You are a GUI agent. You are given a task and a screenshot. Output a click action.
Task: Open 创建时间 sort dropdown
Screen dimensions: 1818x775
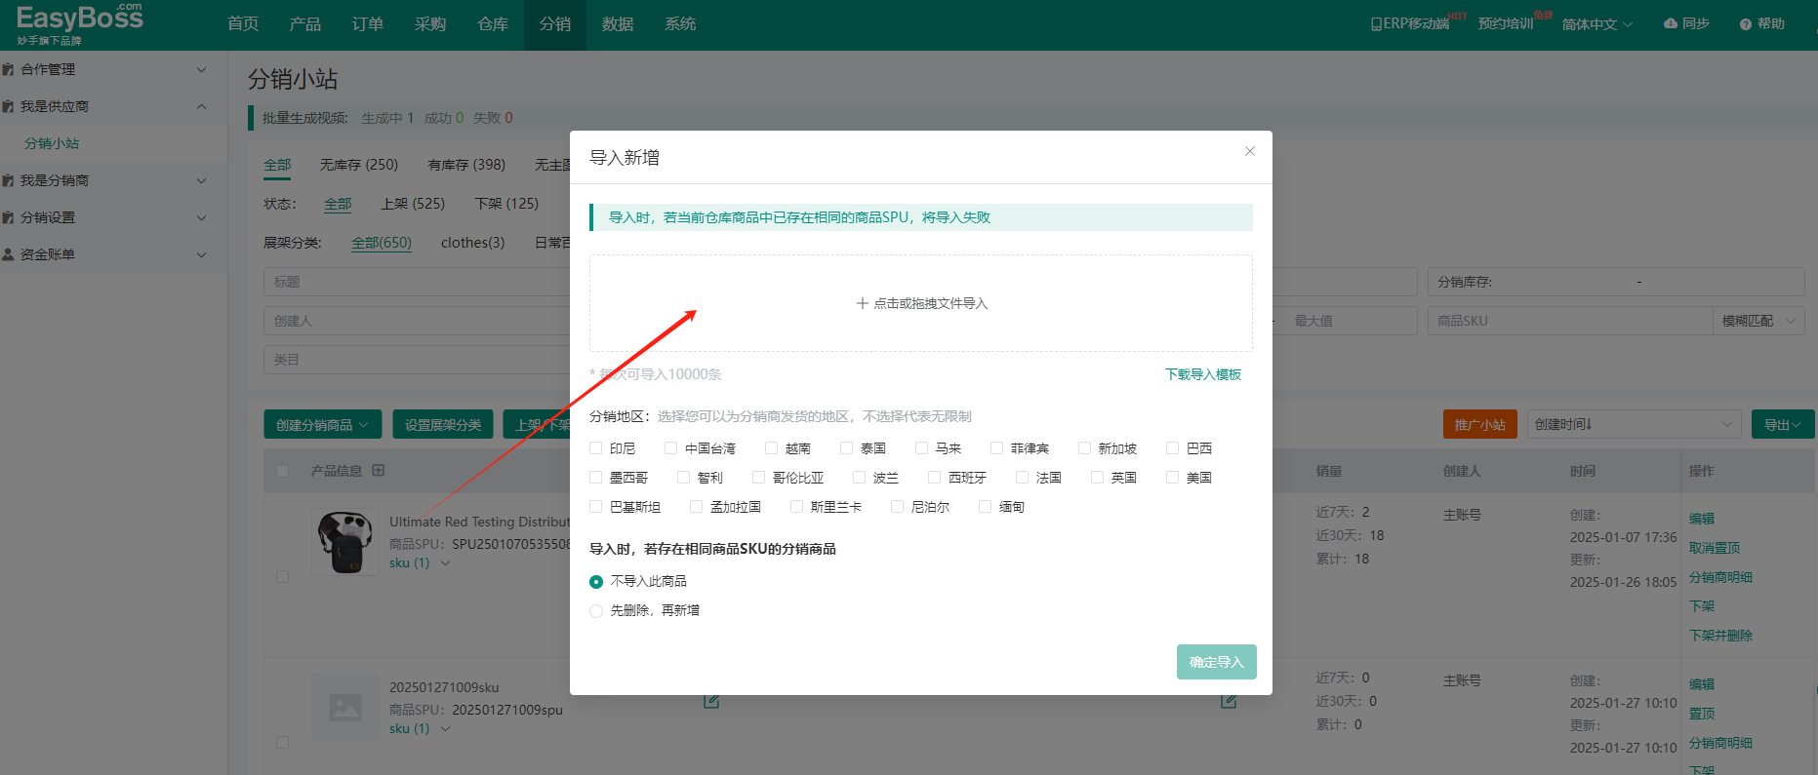(1634, 425)
